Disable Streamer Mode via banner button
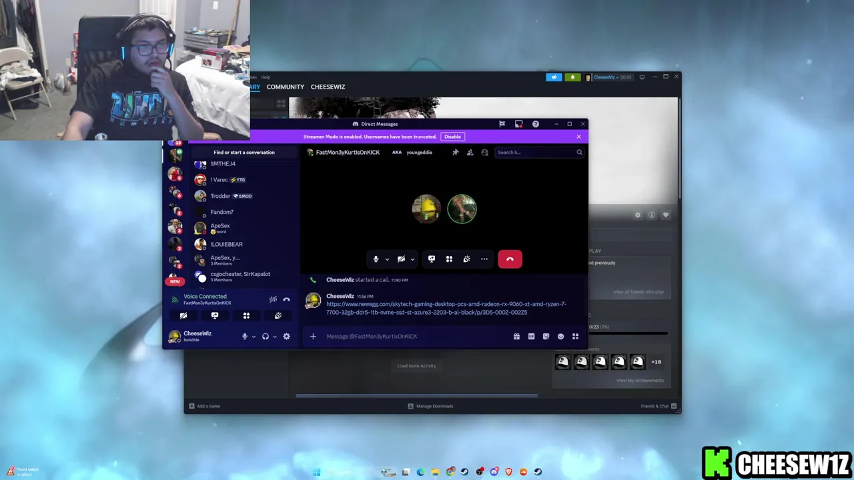The width and height of the screenshot is (854, 480). pos(452,137)
